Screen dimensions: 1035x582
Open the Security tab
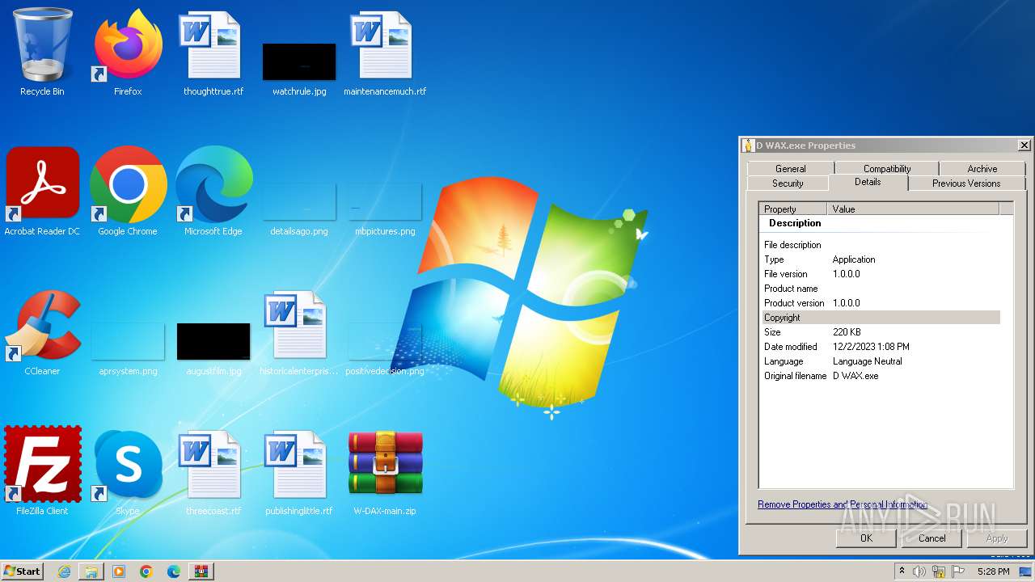(788, 183)
